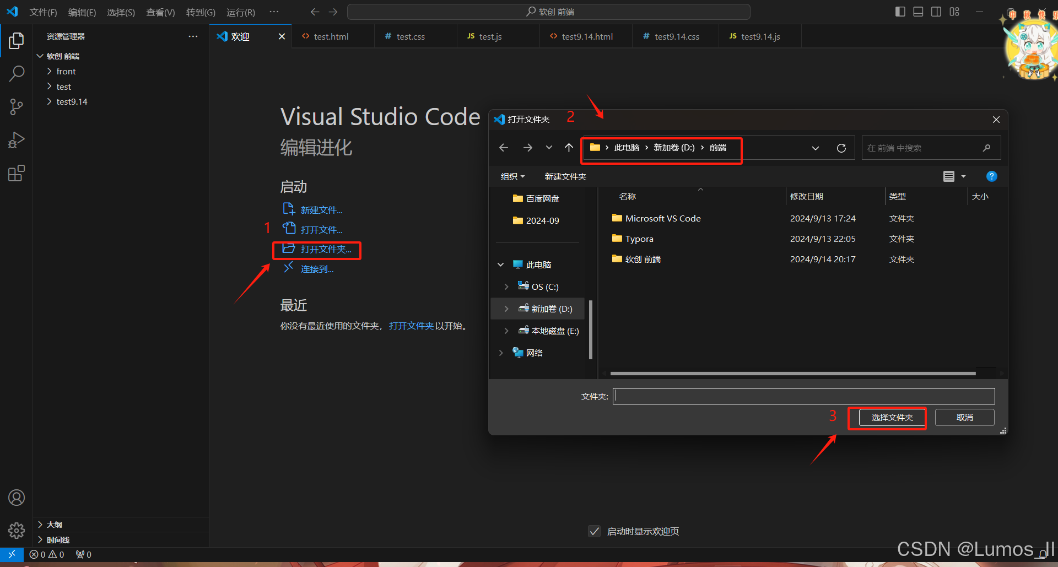
Task: Open the 编辑(E) menu
Action: pos(82,12)
